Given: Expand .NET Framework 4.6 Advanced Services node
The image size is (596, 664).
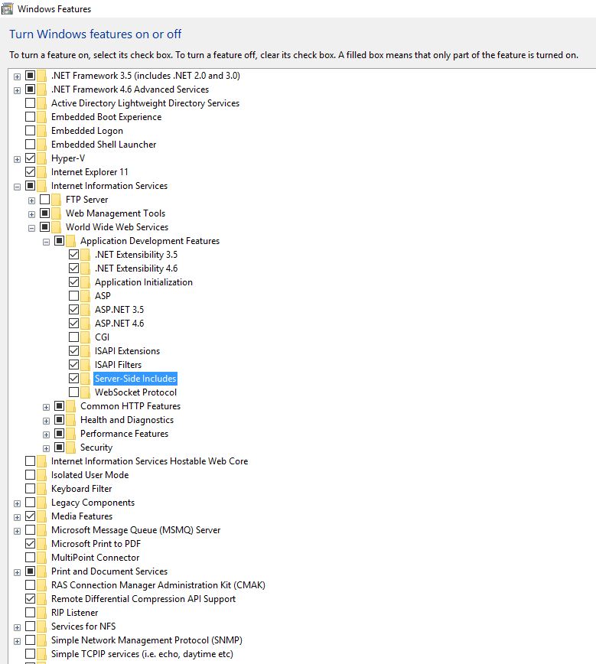Looking at the screenshot, I should coord(17,90).
